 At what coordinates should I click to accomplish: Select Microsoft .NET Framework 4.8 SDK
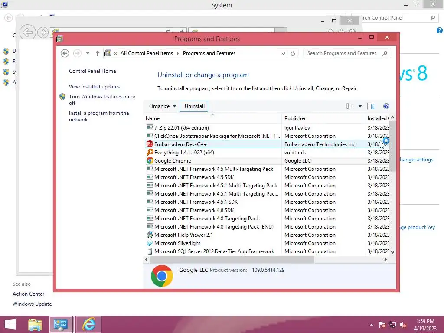coord(267,210)
